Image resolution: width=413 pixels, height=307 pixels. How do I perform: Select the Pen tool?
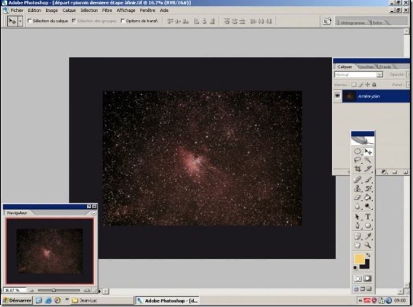(357, 226)
